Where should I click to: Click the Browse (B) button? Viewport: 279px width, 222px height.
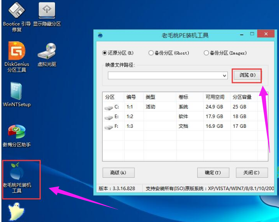(247, 75)
